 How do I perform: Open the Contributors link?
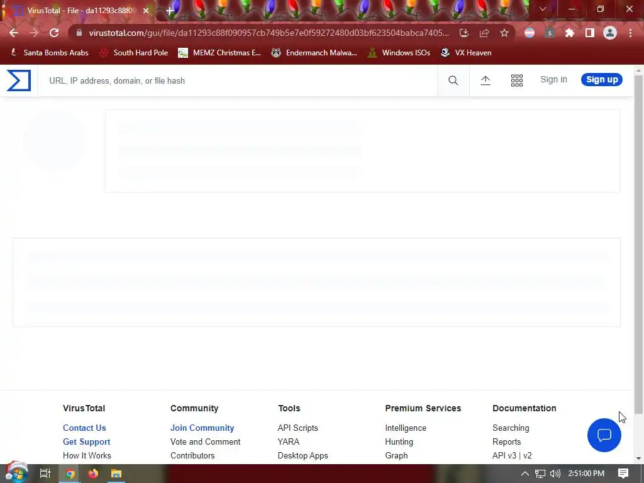click(192, 456)
